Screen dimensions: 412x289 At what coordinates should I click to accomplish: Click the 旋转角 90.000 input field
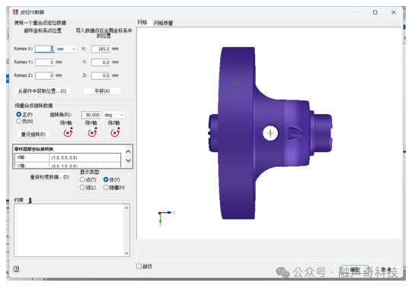91,115
